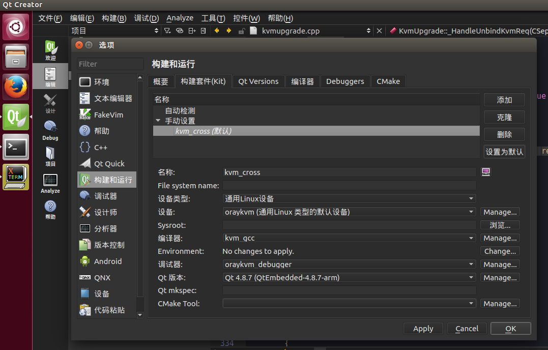This screenshot has height=350, width=548.
Task: Open 帮助 category in options list
Action: pos(106,131)
